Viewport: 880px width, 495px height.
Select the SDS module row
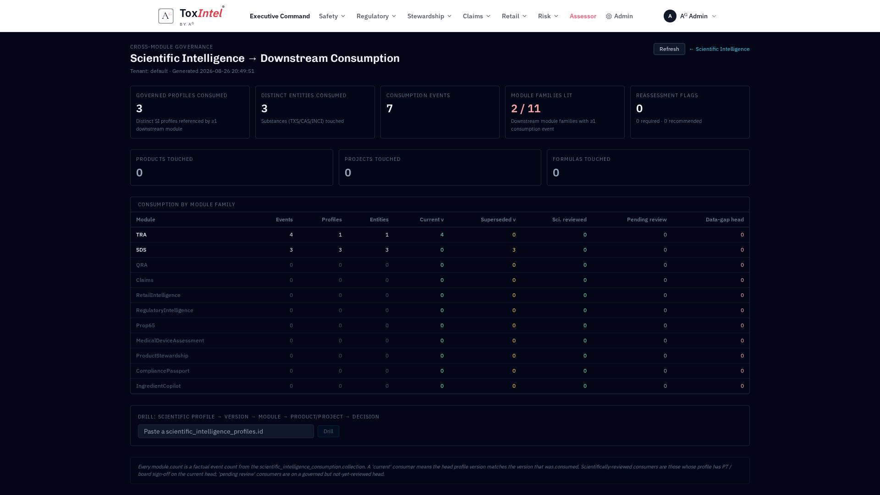(x=440, y=250)
